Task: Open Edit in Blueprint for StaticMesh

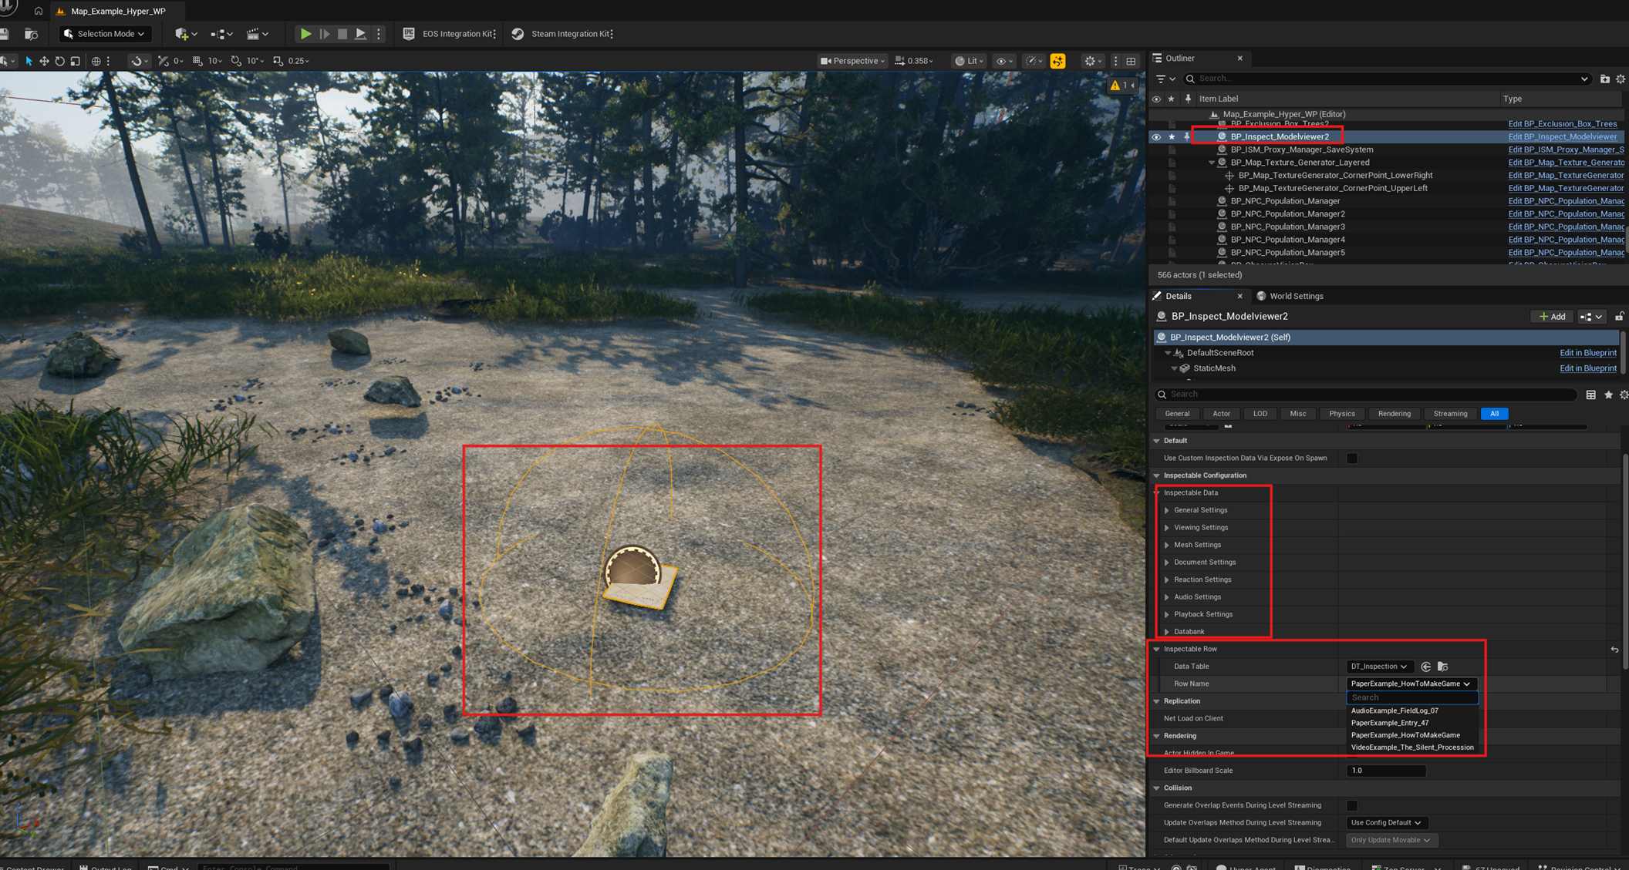Action: (1587, 368)
